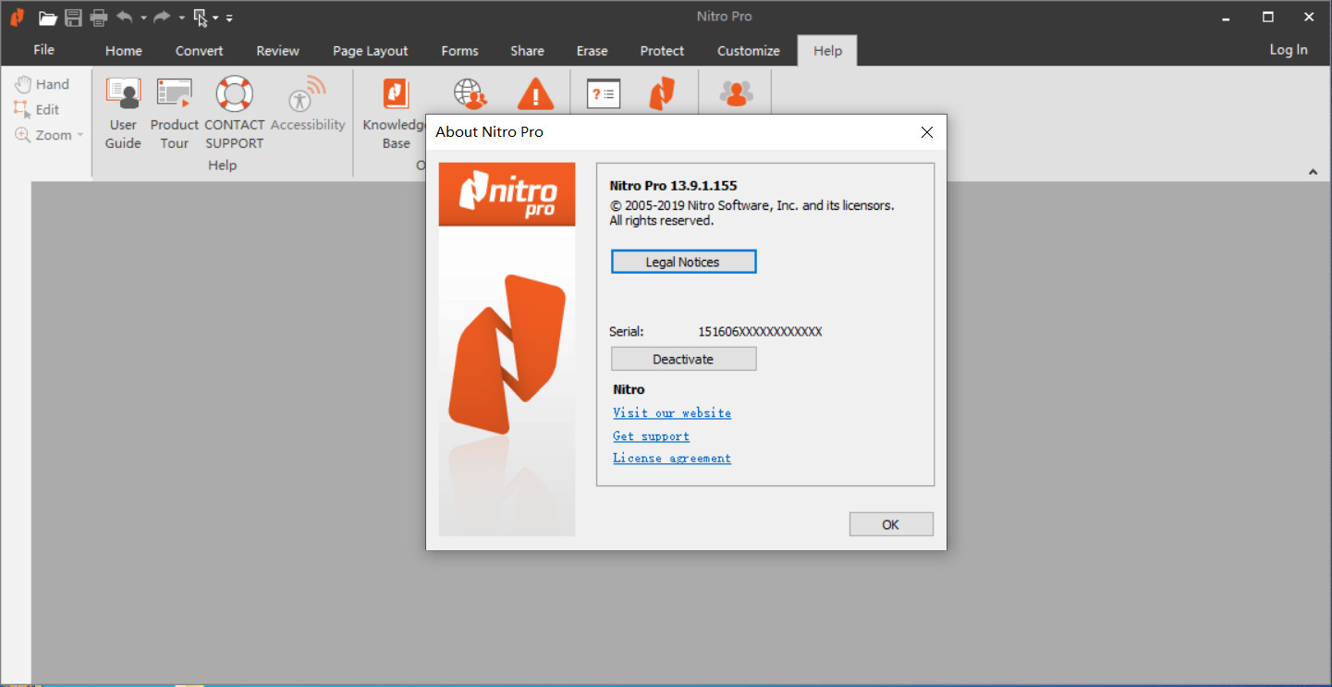This screenshot has width=1332, height=687.
Task: Open the License agreement link
Action: (x=672, y=458)
